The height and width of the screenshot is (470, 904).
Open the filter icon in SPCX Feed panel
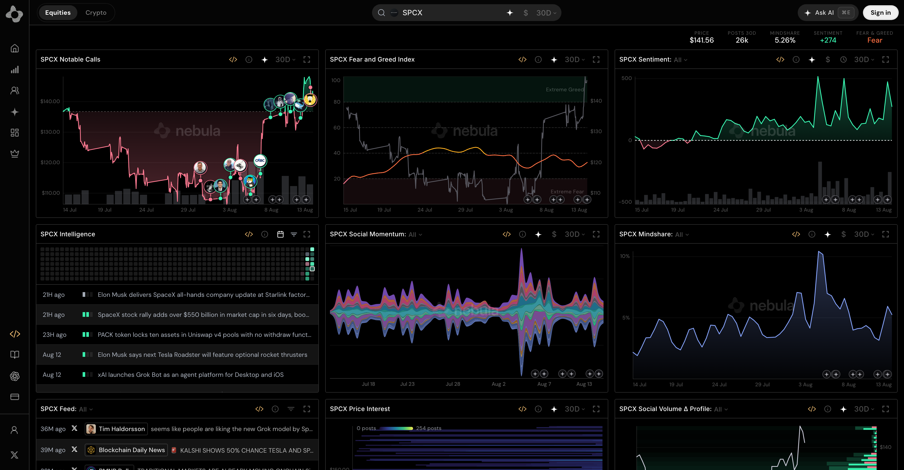tap(291, 409)
